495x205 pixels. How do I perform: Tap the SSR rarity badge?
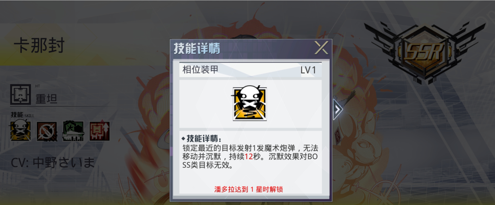(425, 51)
